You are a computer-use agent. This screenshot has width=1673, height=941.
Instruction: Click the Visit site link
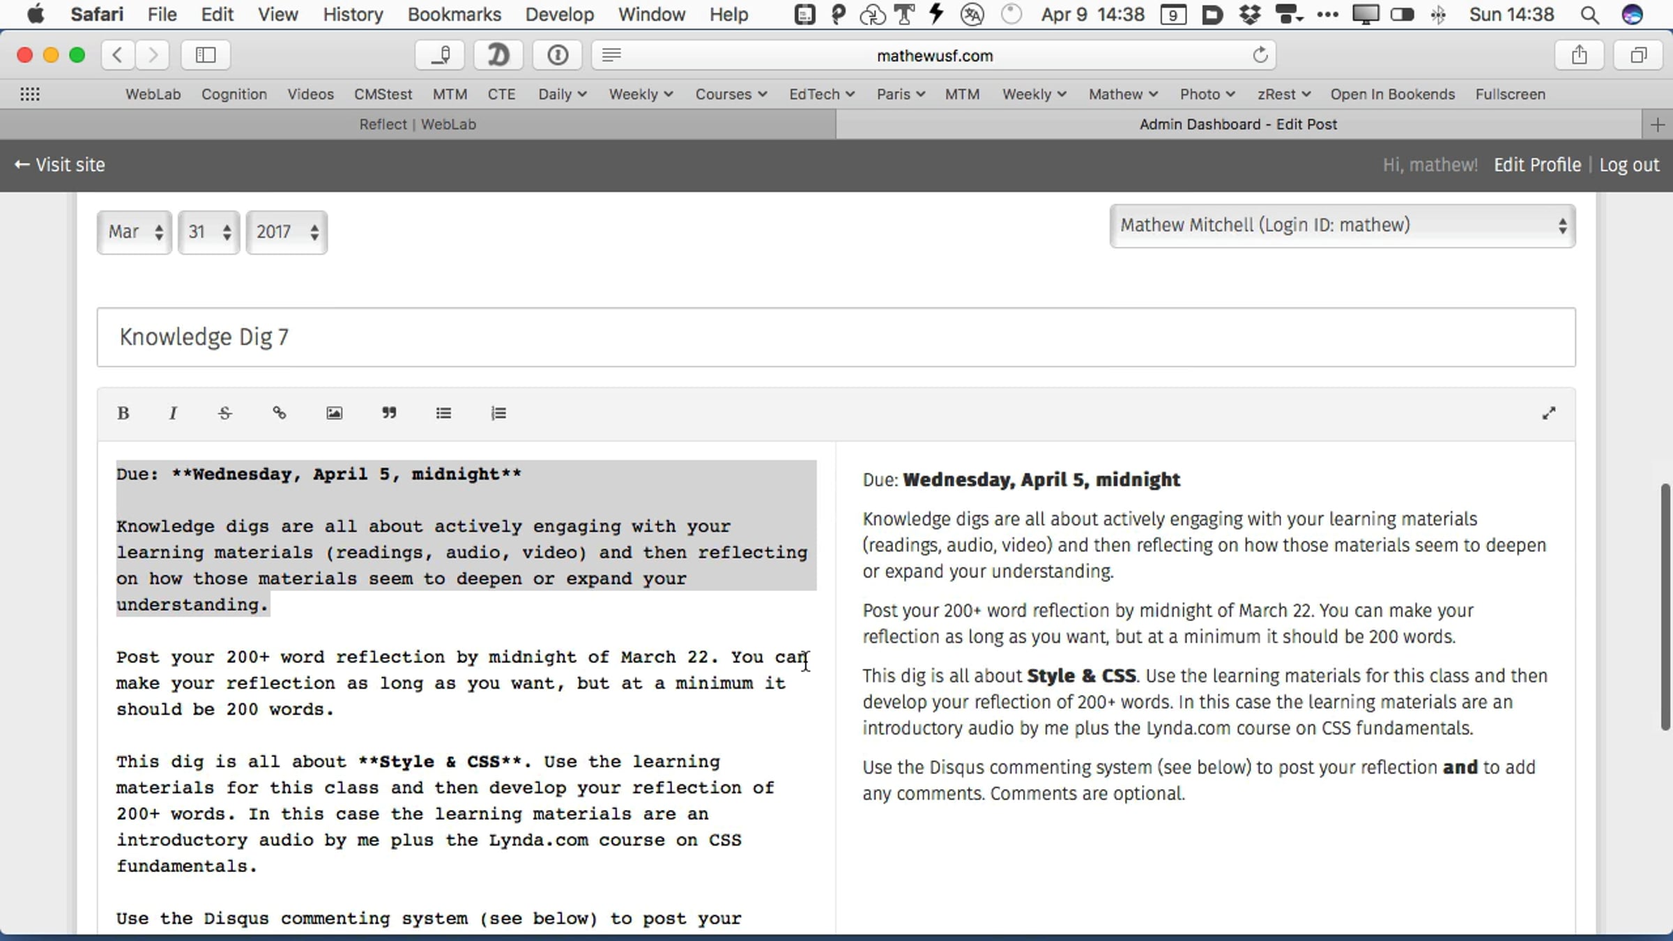point(60,165)
